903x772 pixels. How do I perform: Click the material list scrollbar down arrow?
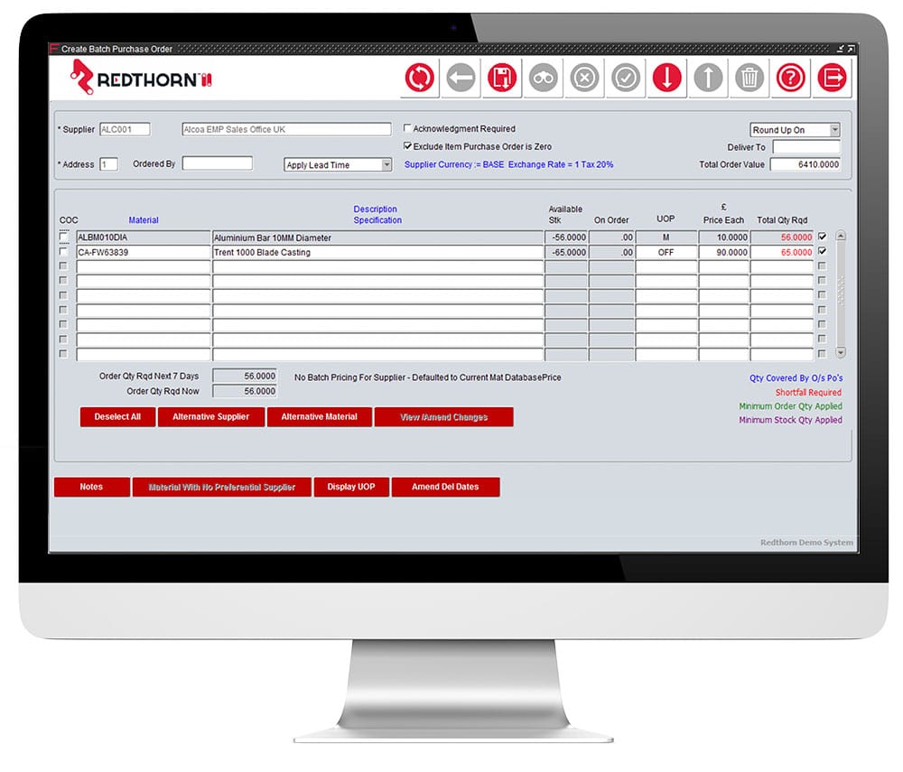841,353
